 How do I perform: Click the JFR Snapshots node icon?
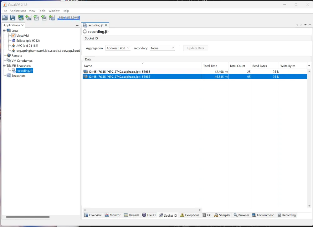(8, 65)
